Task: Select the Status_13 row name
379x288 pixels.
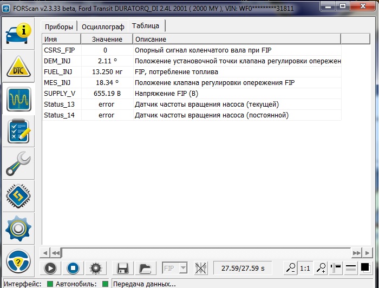Action: click(x=59, y=104)
